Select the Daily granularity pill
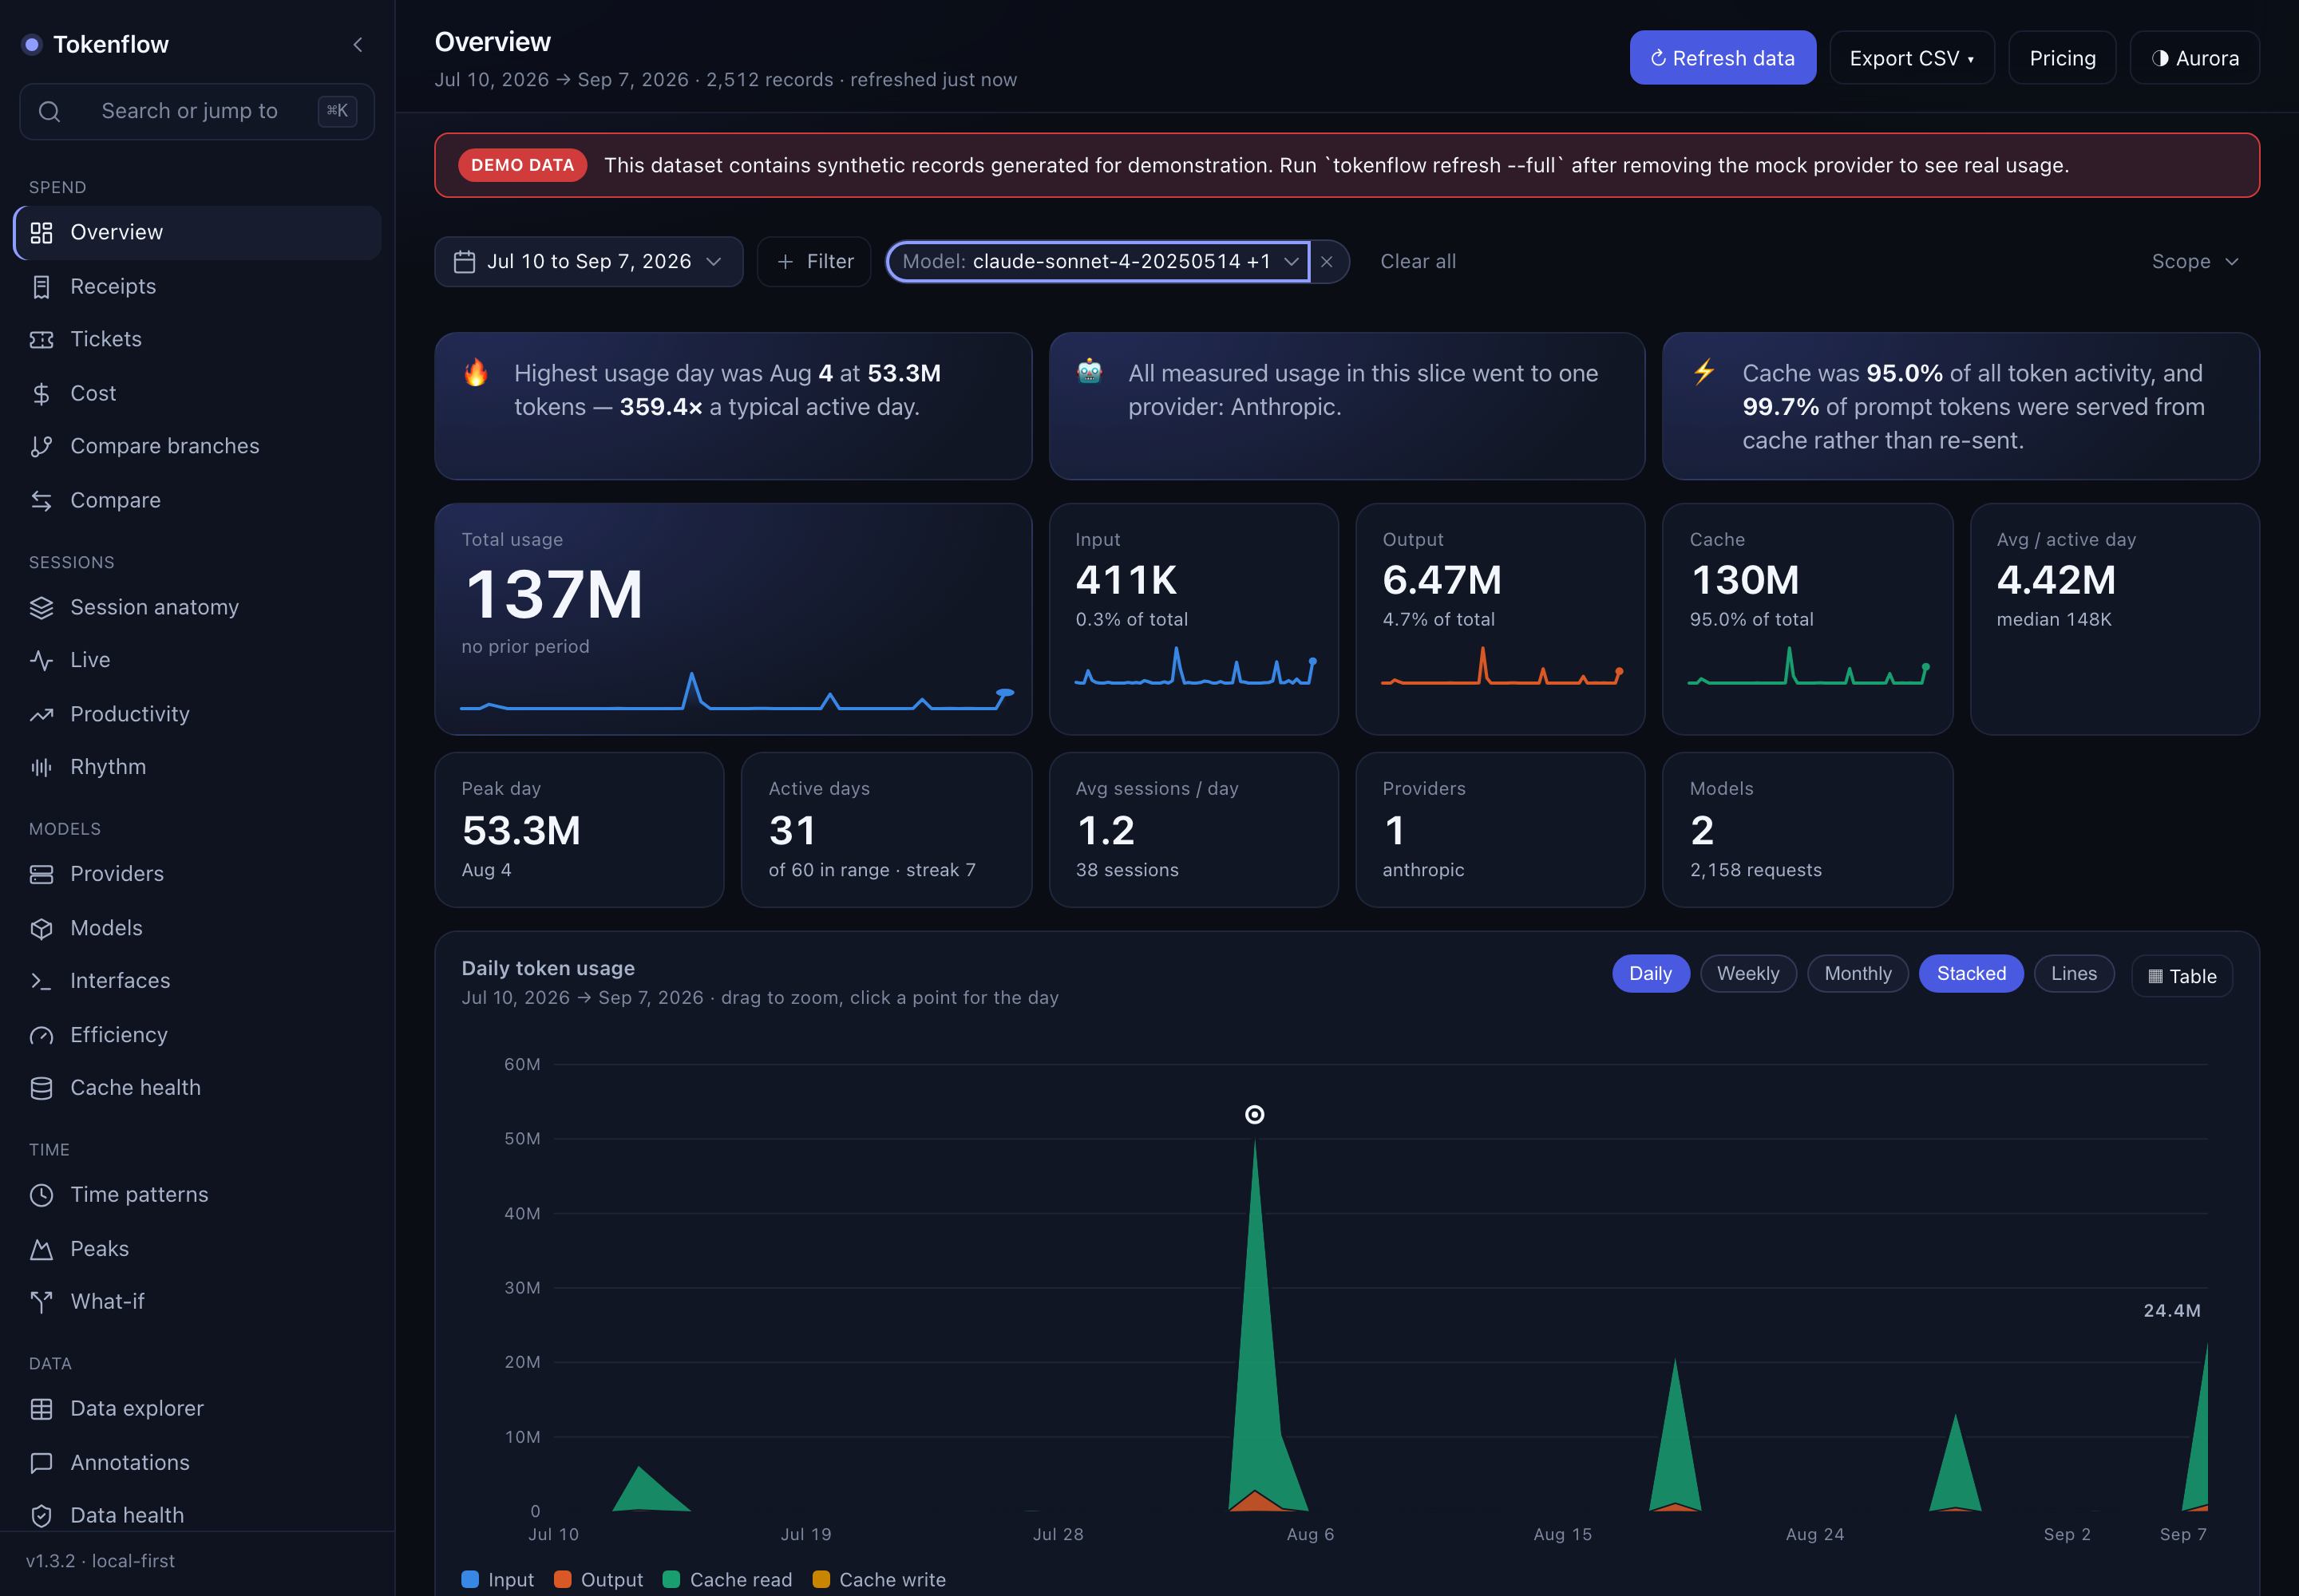2299x1596 pixels. pos(1651,974)
